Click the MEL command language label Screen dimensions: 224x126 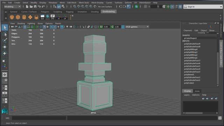coord(7,118)
